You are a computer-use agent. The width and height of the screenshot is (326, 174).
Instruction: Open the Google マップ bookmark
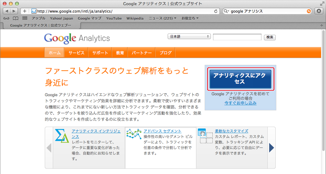90,18
